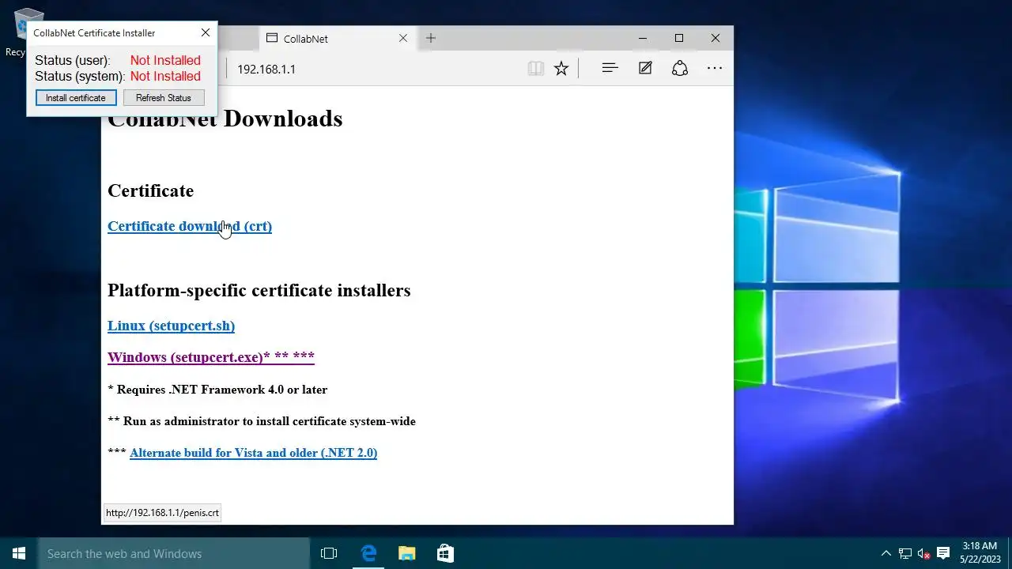This screenshot has width=1012, height=569.
Task: Show hidden tray icons chevron
Action: (885, 553)
